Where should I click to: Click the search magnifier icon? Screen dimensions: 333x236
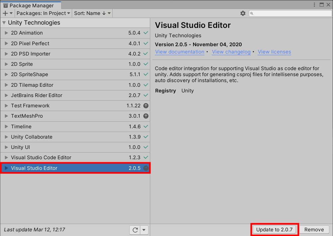click(x=252, y=13)
